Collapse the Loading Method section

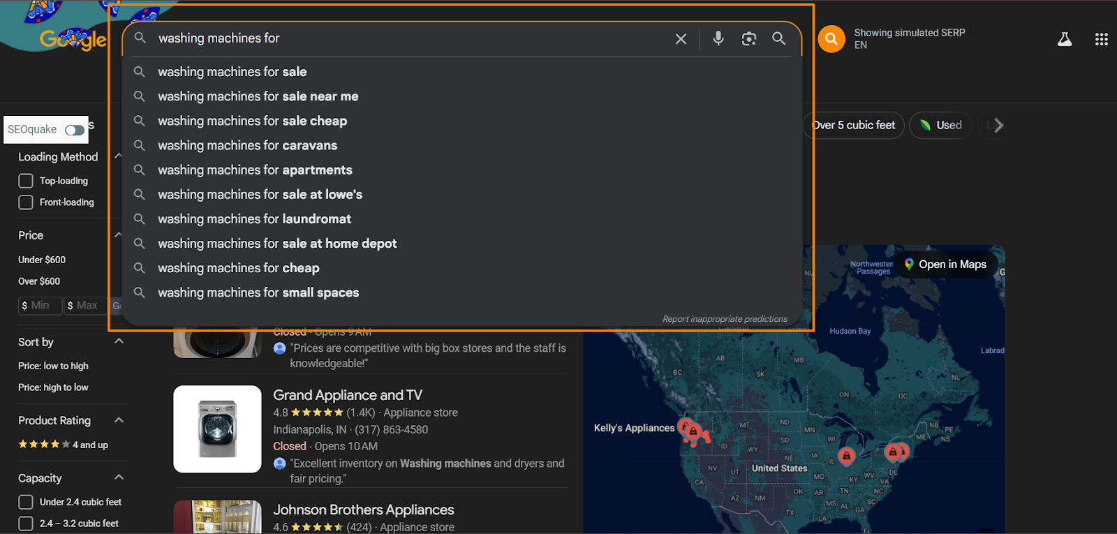click(x=117, y=156)
